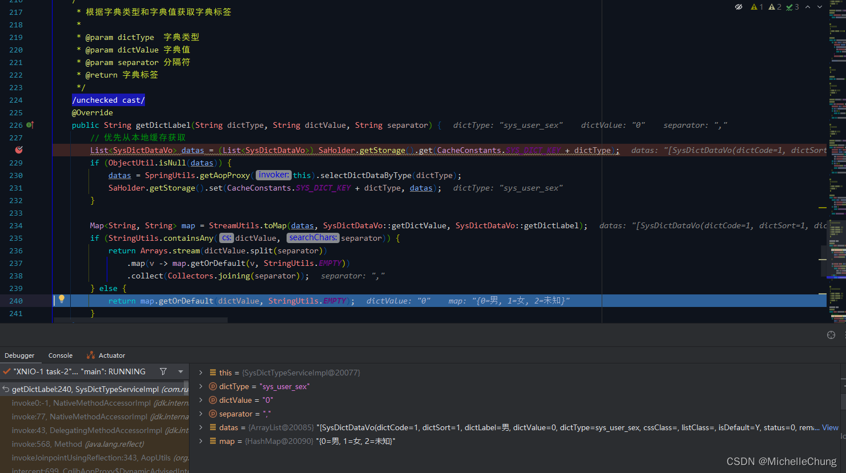This screenshot has width=846, height=473.
Task: Click the View link on the datas row
Action: (x=830, y=427)
